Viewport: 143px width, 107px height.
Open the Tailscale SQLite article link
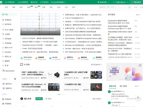pos(40,42)
